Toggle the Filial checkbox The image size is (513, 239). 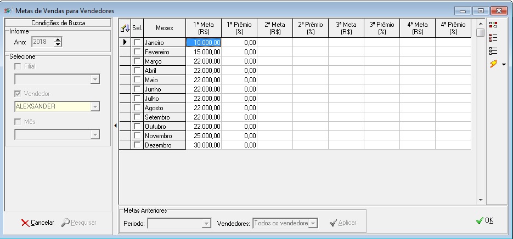18,66
